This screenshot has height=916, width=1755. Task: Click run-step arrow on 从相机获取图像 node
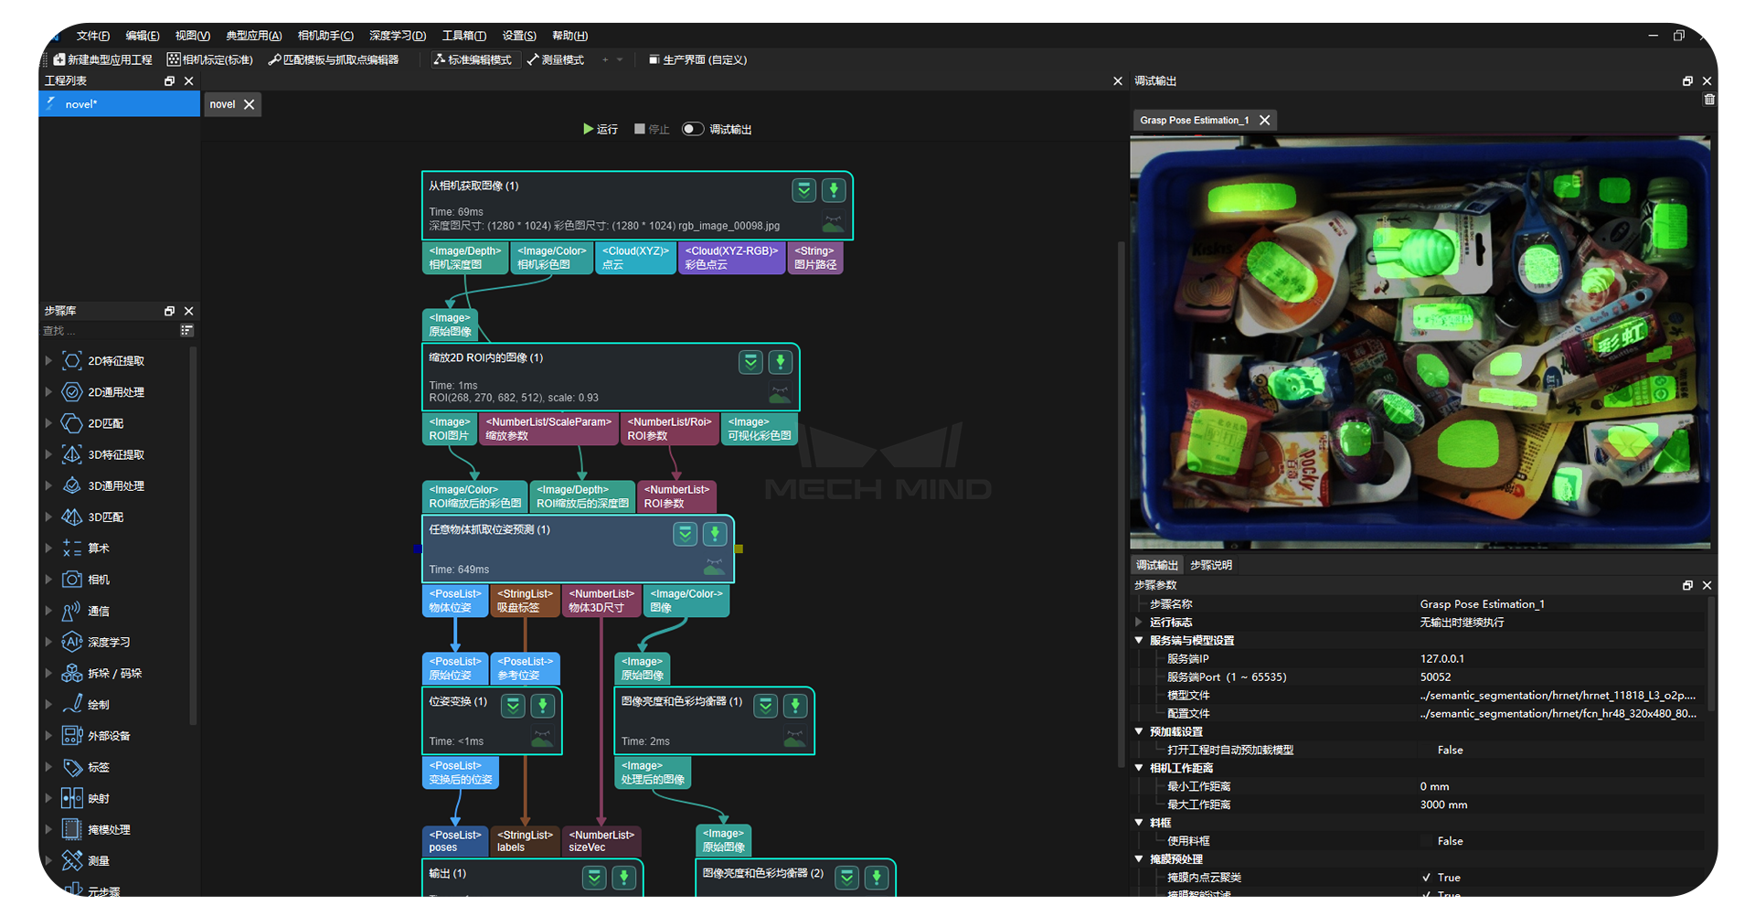point(834,190)
